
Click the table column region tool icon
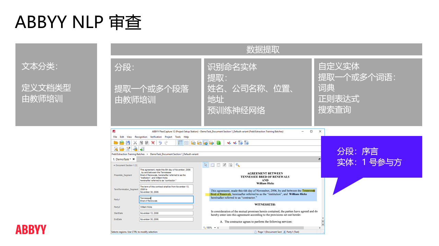[x=218, y=165]
